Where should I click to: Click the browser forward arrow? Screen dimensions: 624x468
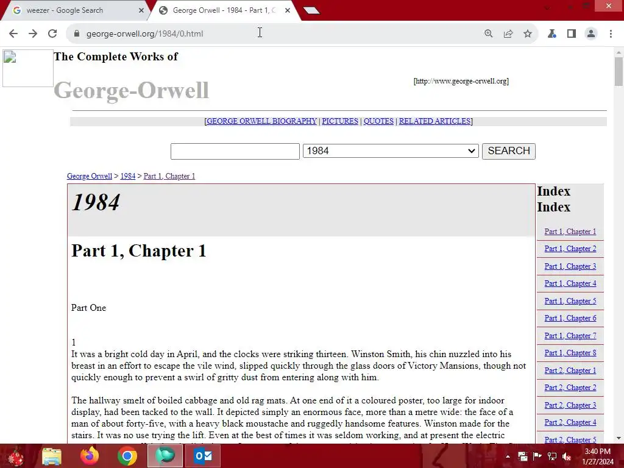point(33,34)
